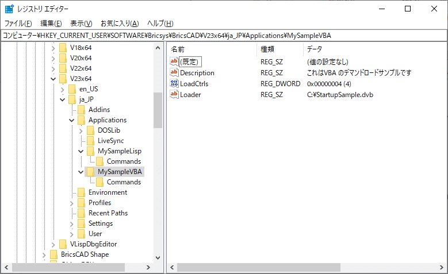
Task: Click the Settings folder icon
Action: click(81, 223)
